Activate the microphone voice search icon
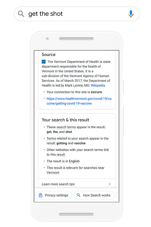The image size is (151, 227). click(x=131, y=14)
